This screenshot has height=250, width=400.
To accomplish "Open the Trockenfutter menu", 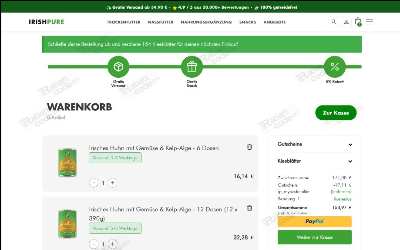I will 124,22.
